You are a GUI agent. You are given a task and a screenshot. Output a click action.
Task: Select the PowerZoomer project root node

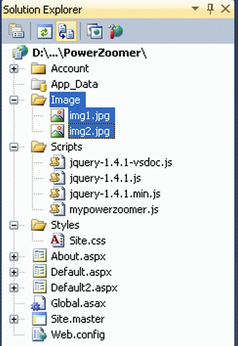coord(89,53)
